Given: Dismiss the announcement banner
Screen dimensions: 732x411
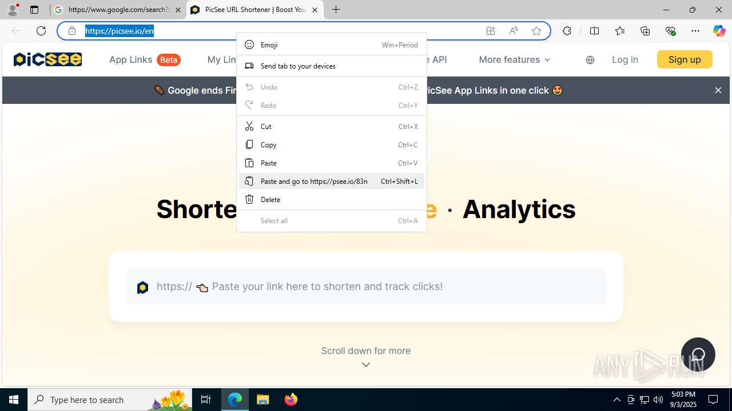Looking at the screenshot, I should point(718,90).
